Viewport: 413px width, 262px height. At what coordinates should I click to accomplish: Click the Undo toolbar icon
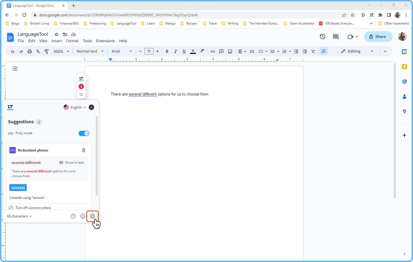(13, 51)
